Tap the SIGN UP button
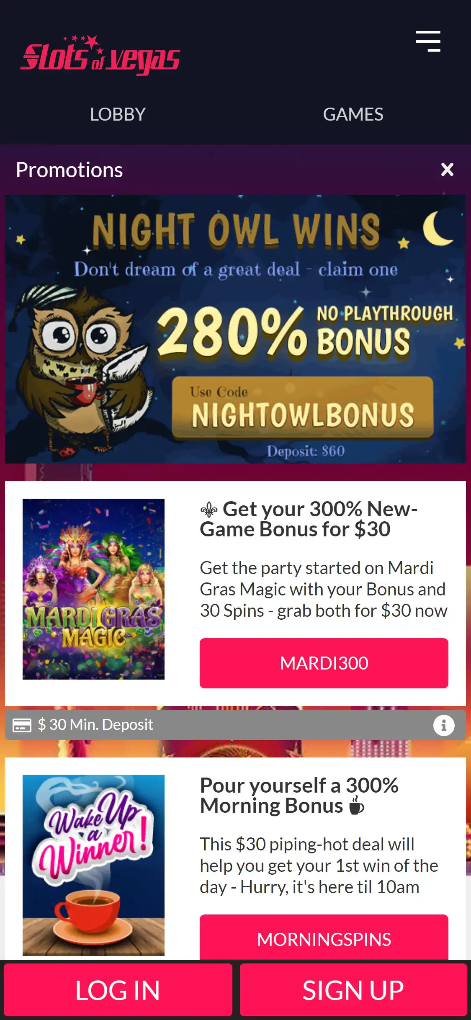The height and width of the screenshot is (1020, 471). (353, 990)
